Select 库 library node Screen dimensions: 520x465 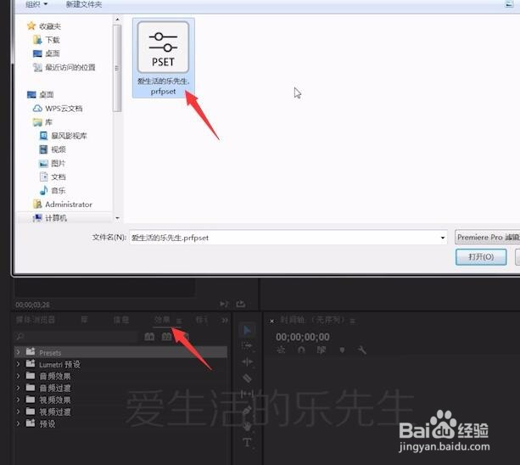pos(42,122)
